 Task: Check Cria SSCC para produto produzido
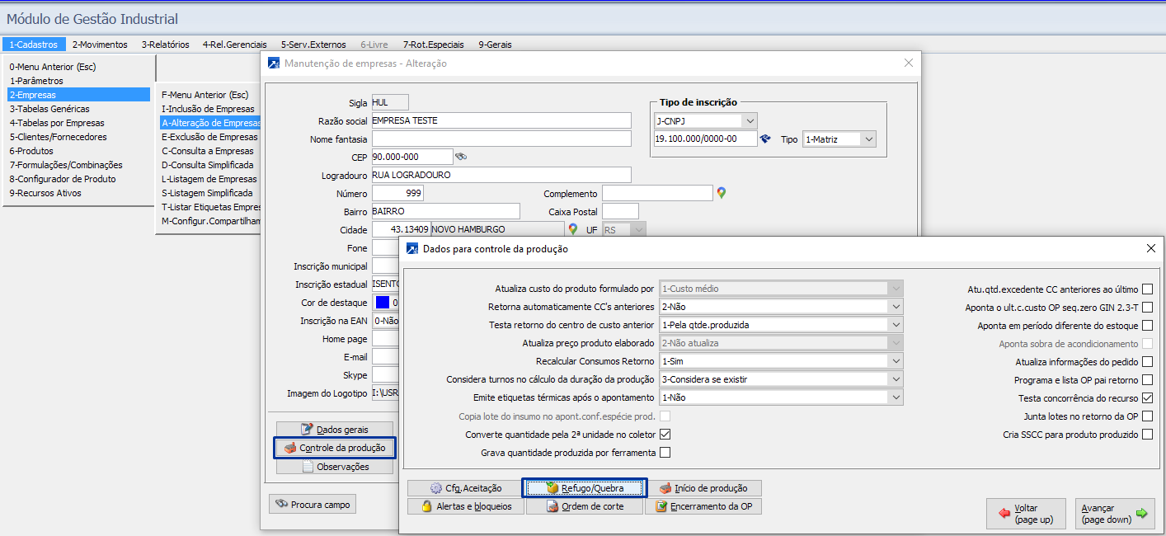click(1147, 435)
